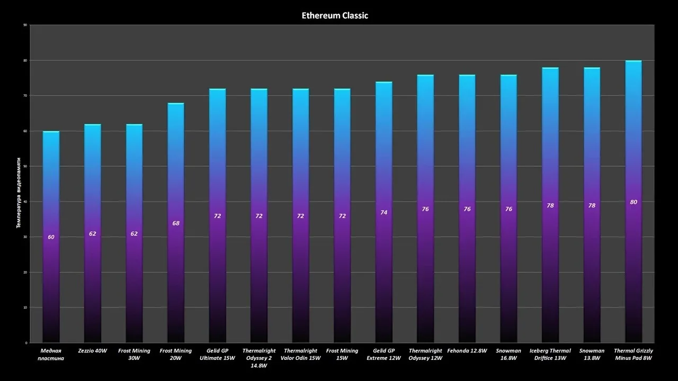This screenshot has height=381, width=678.
Task: Select the Gelid GP Ultimate 15W bar
Action: [217, 215]
